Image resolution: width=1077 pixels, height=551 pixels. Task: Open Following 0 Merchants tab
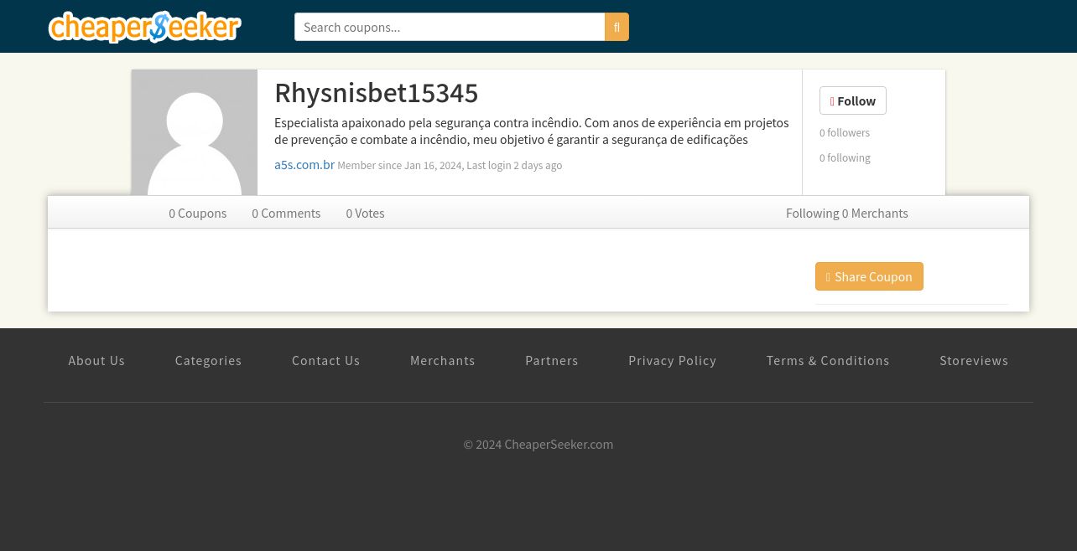click(847, 213)
